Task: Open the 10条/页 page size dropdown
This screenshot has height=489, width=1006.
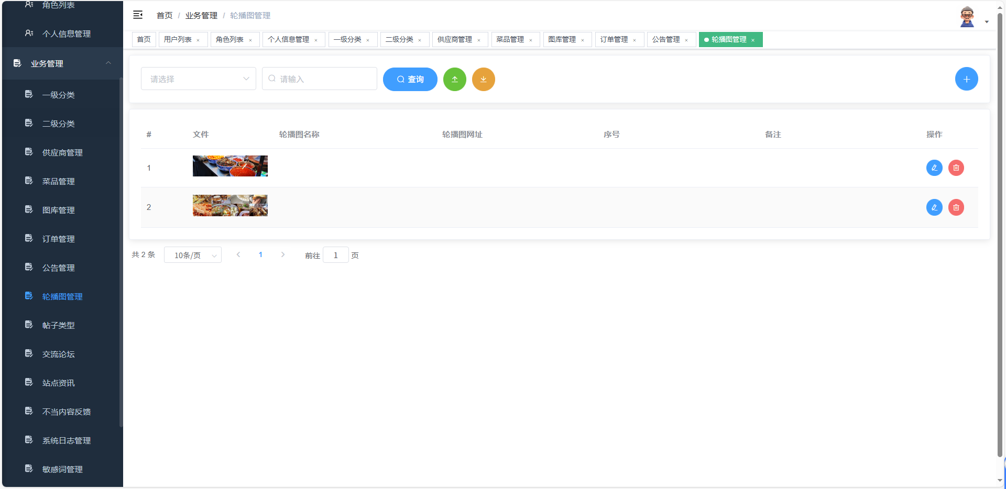Action: pos(192,255)
